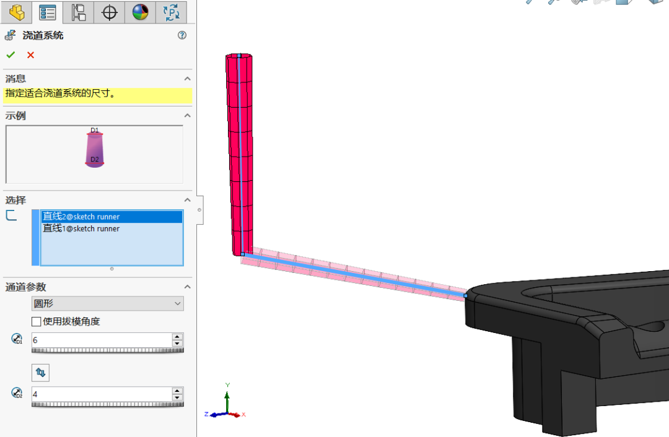The height and width of the screenshot is (437, 669).
Task: Confirm runner system with green check
Action: pyautogui.click(x=11, y=54)
